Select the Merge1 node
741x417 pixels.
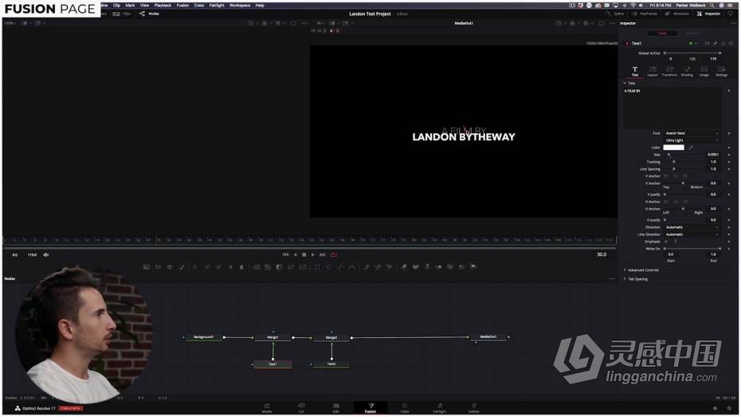272,337
